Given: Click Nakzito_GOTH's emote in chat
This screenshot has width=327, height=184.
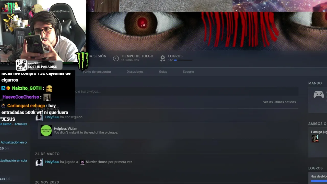Looking at the screenshot, I should (x=49, y=88).
